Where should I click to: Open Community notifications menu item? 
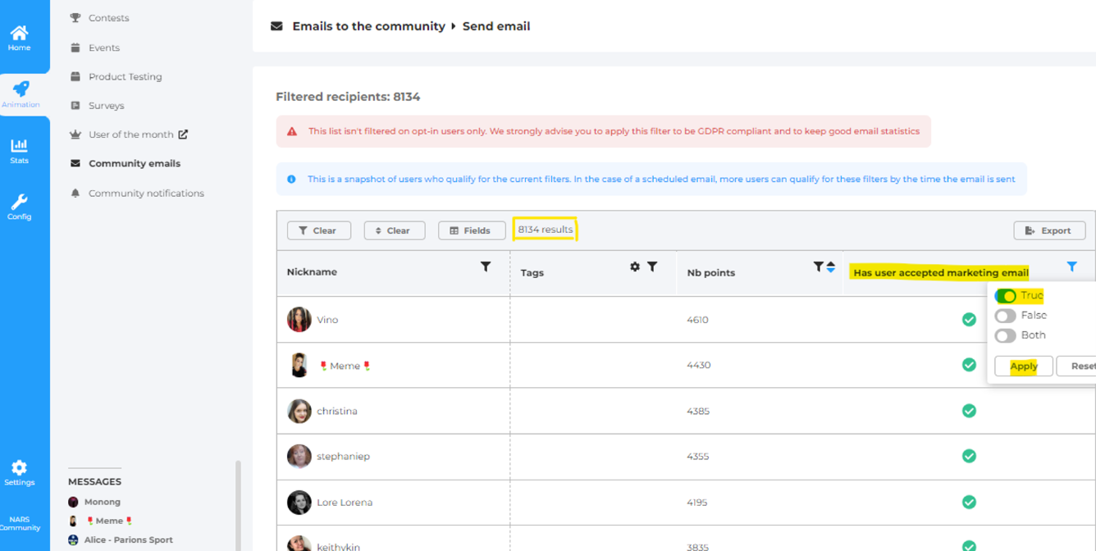pos(146,194)
